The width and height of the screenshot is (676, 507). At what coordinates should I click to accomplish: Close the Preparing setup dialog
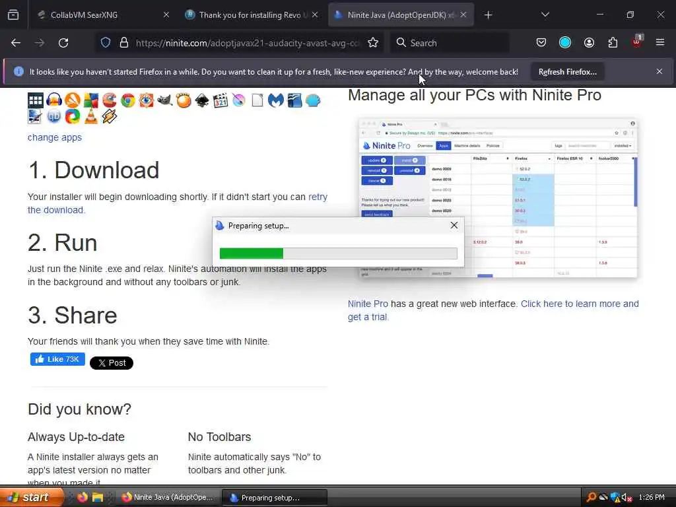(454, 225)
